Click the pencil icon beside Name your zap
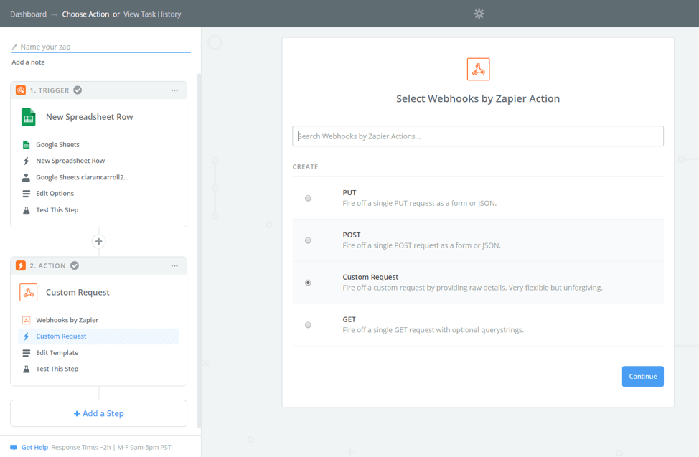The height and width of the screenshot is (457, 699). pos(14,47)
